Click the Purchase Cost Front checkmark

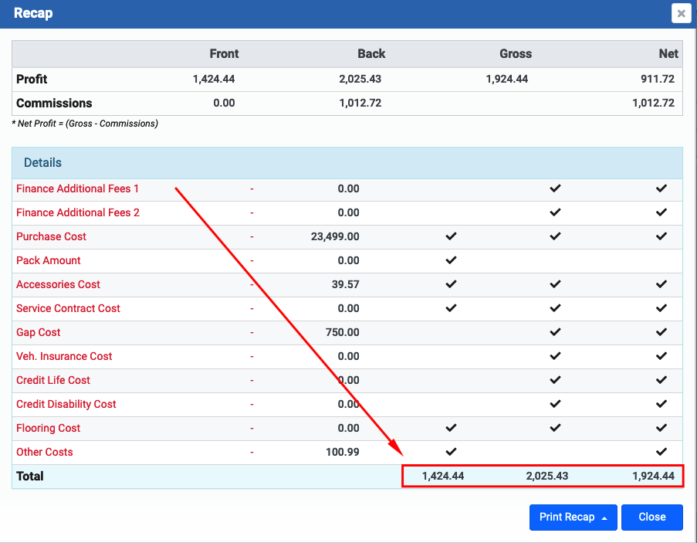[452, 236]
